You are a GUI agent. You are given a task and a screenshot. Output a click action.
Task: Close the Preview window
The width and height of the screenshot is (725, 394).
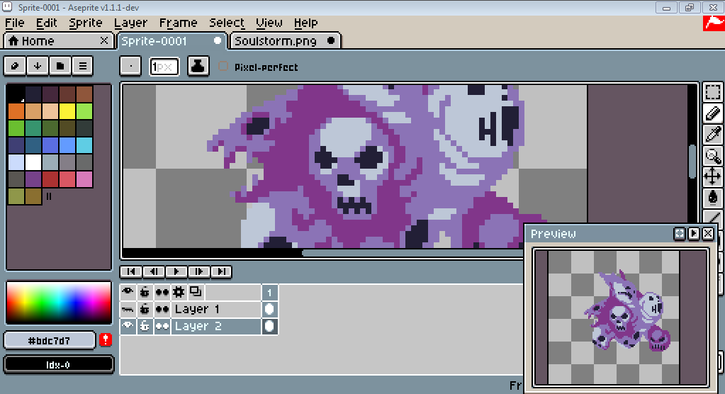708,234
